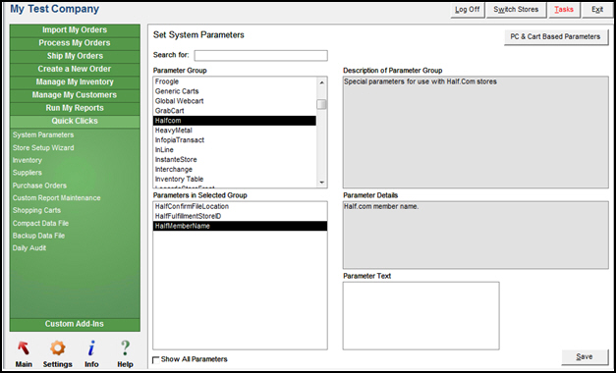Image resolution: width=616 pixels, height=373 pixels.
Task: Select the Halfcom parameter group
Action: point(235,121)
